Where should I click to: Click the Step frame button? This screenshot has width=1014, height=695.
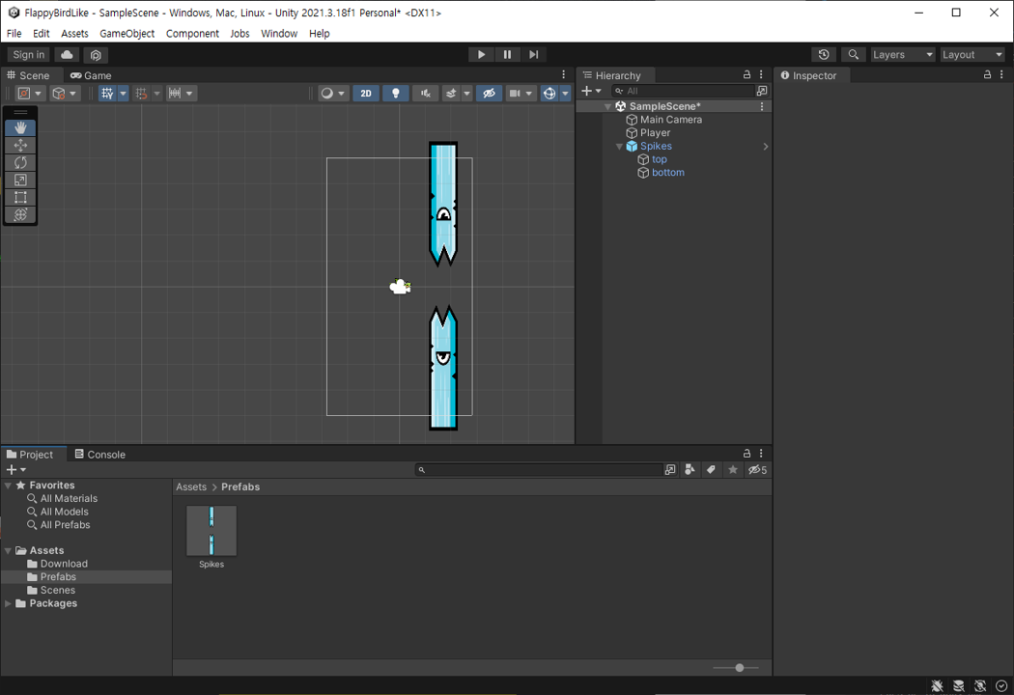pyautogui.click(x=533, y=55)
